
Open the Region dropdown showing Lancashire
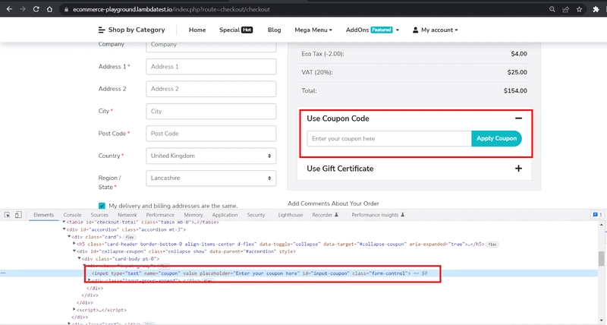coord(211,178)
